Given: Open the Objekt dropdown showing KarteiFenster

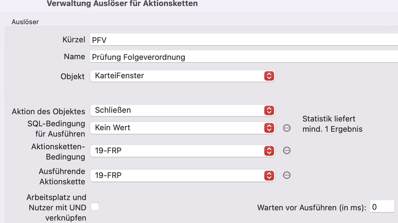Looking at the screenshot, I should 183,76.
